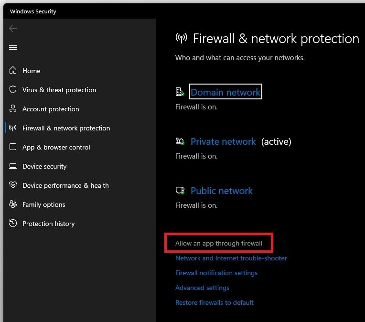Open Network and Internet trouble-shooter
This screenshot has height=322, width=365.
click(x=231, y=258)
